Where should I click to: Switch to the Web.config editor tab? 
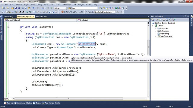tap(9, 16)
